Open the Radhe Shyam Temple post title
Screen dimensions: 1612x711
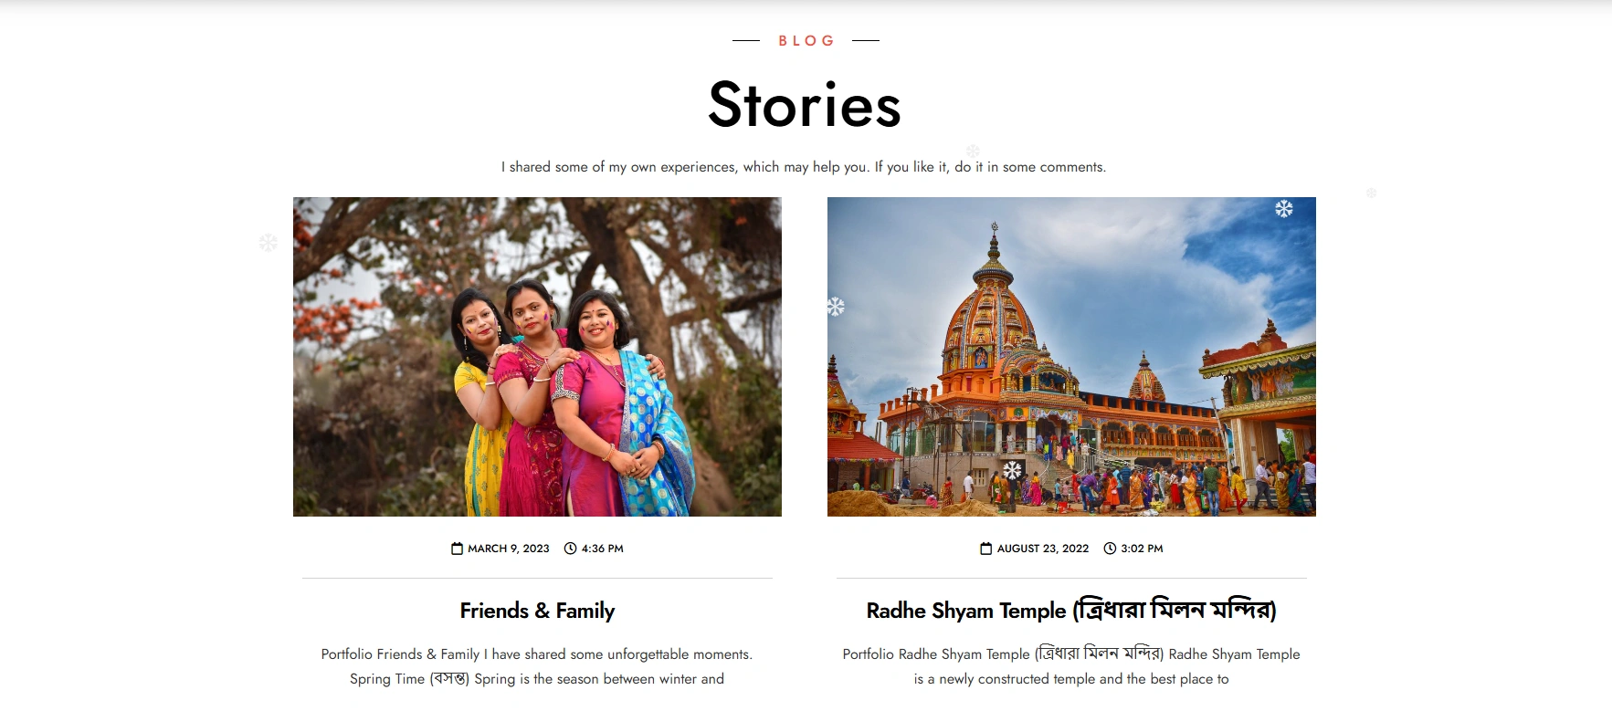pos(1071,610)
